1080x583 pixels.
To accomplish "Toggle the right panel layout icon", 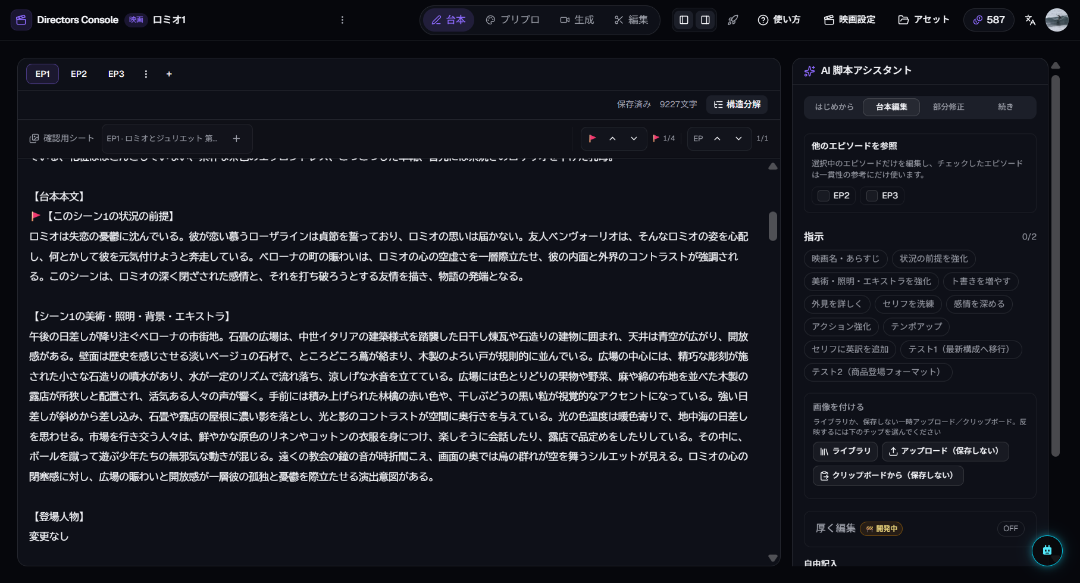I will point(705,20).
